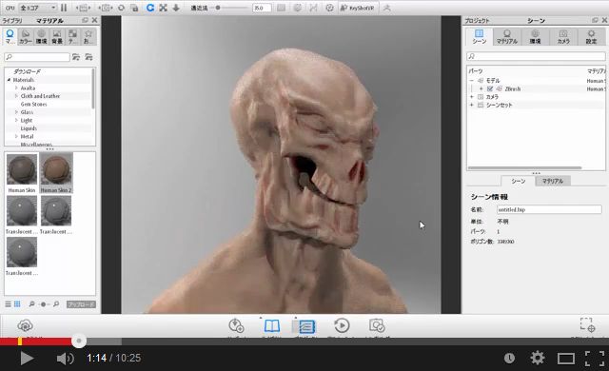Image resolution: width=609 pixels, height=371 pixels.
Task: Click the viewport layout icon with side arrows
Action: pos(83,8)
